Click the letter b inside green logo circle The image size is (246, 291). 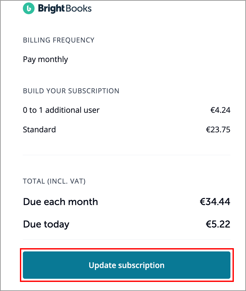[x=29, y=8]
